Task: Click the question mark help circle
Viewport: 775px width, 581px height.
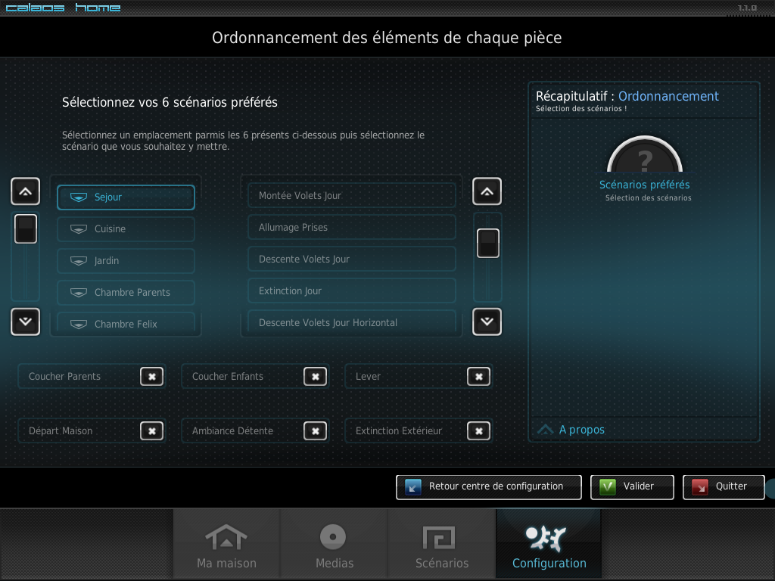Action: [645, 154]
